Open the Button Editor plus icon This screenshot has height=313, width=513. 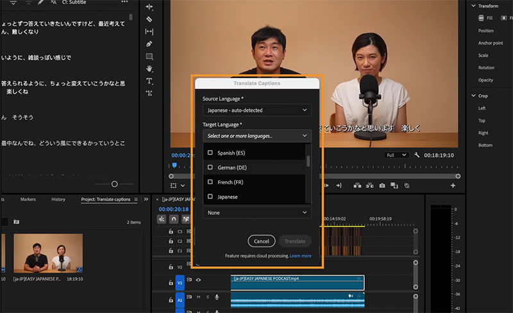[x=453, y=185]
